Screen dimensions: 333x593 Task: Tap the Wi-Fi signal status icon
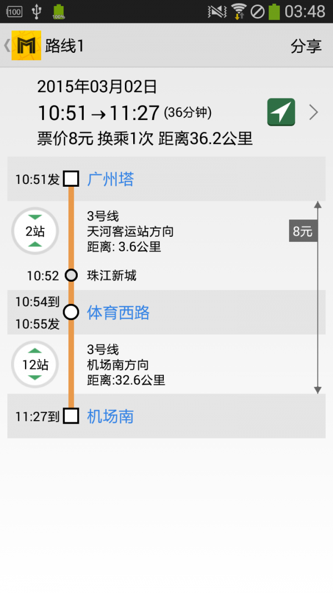[x=239, y=11]
